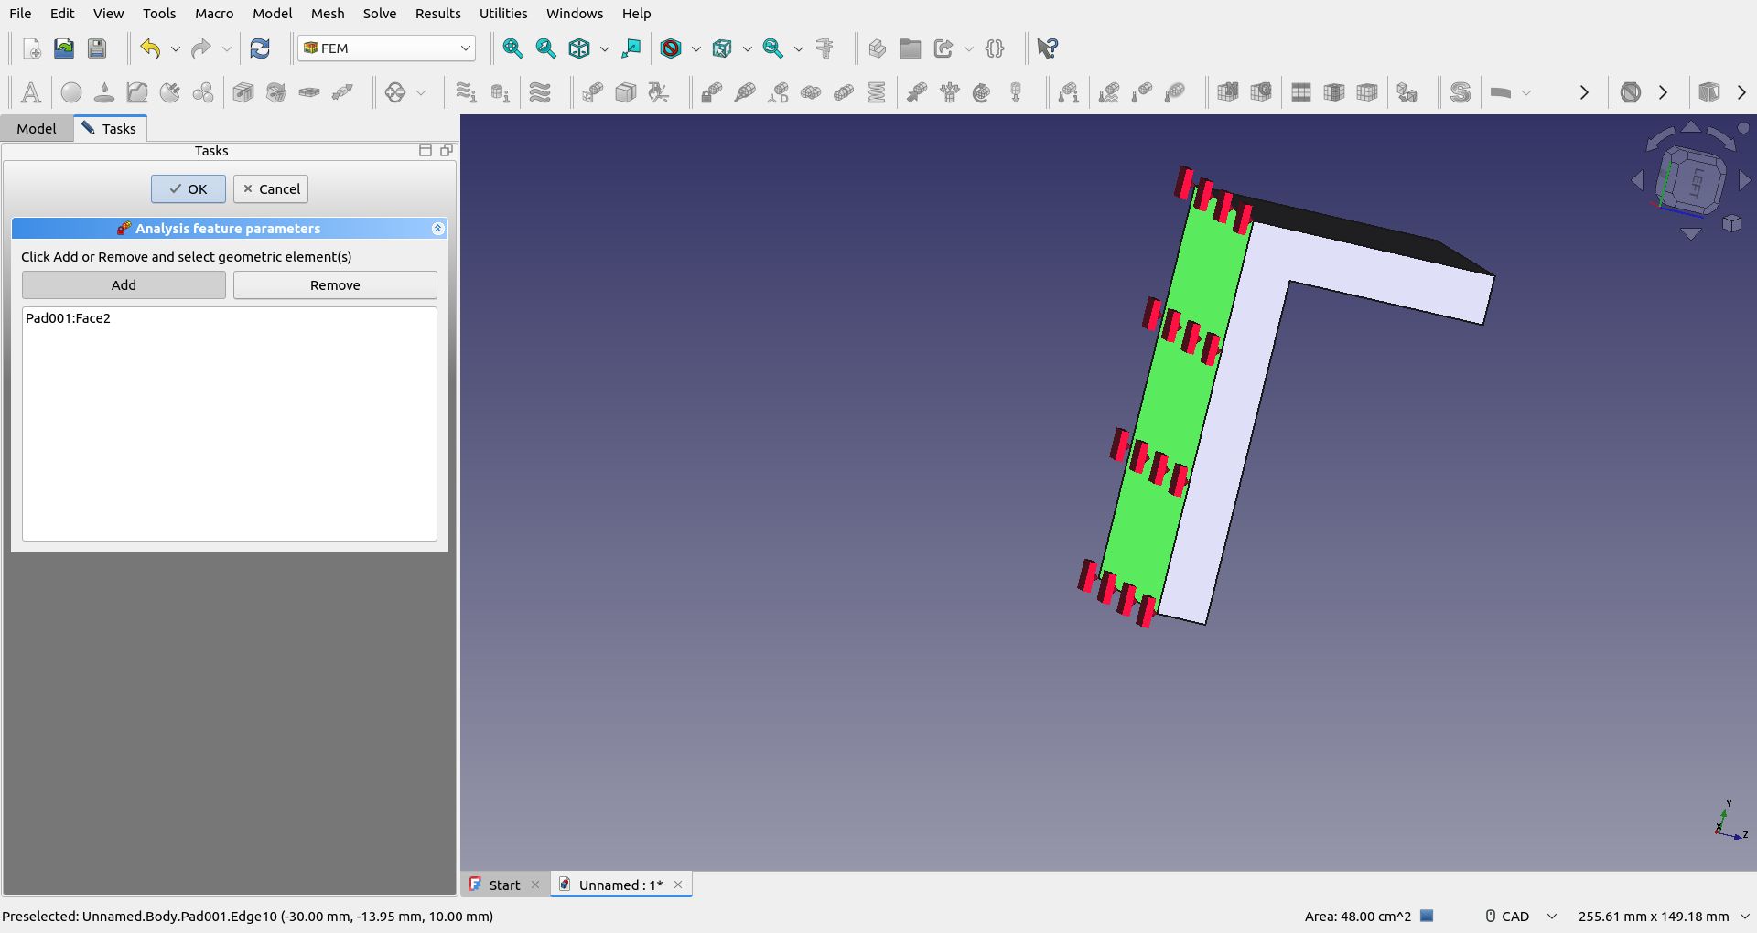Toggle the Add selection mode button
Screen dimensions: 1757x933
124,284
